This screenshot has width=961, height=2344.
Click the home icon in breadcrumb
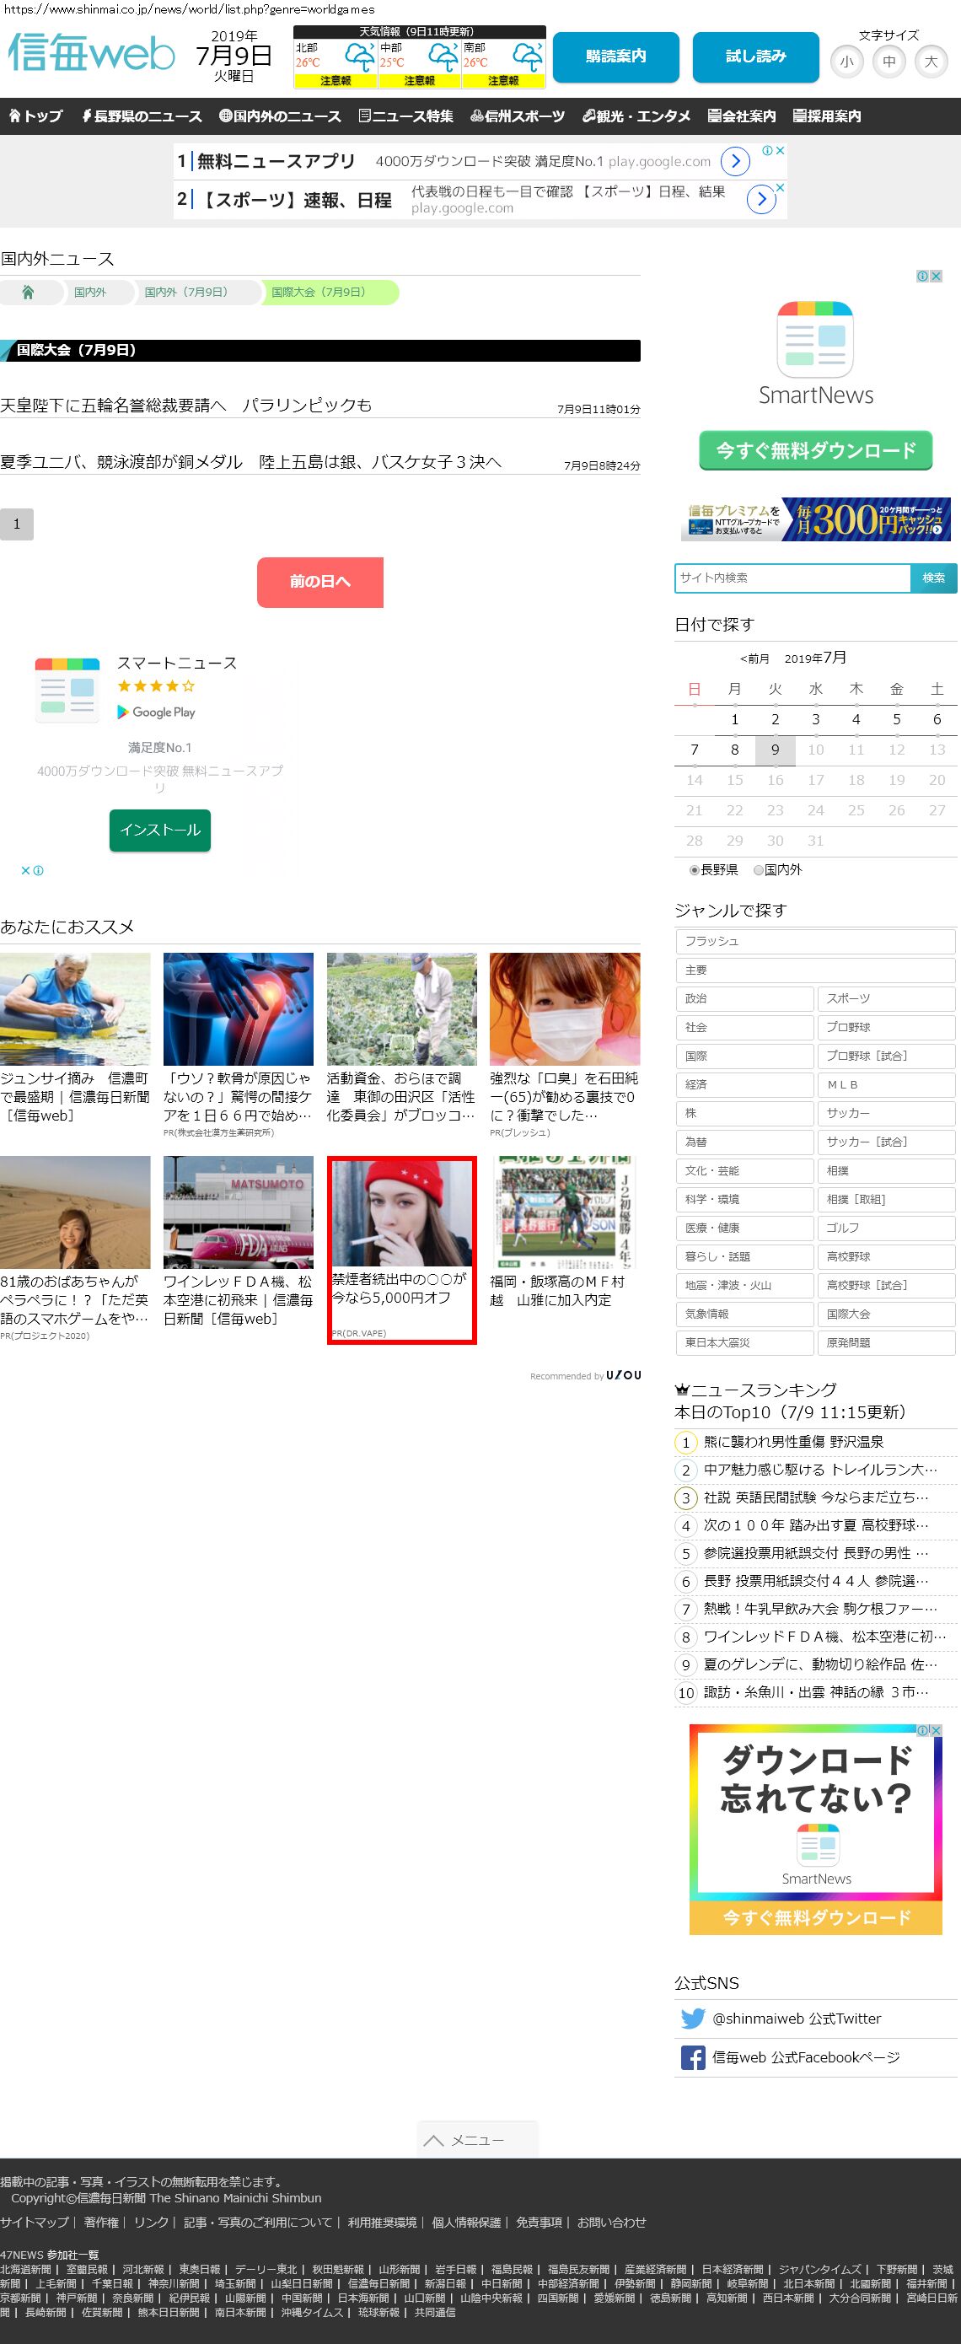27,292
